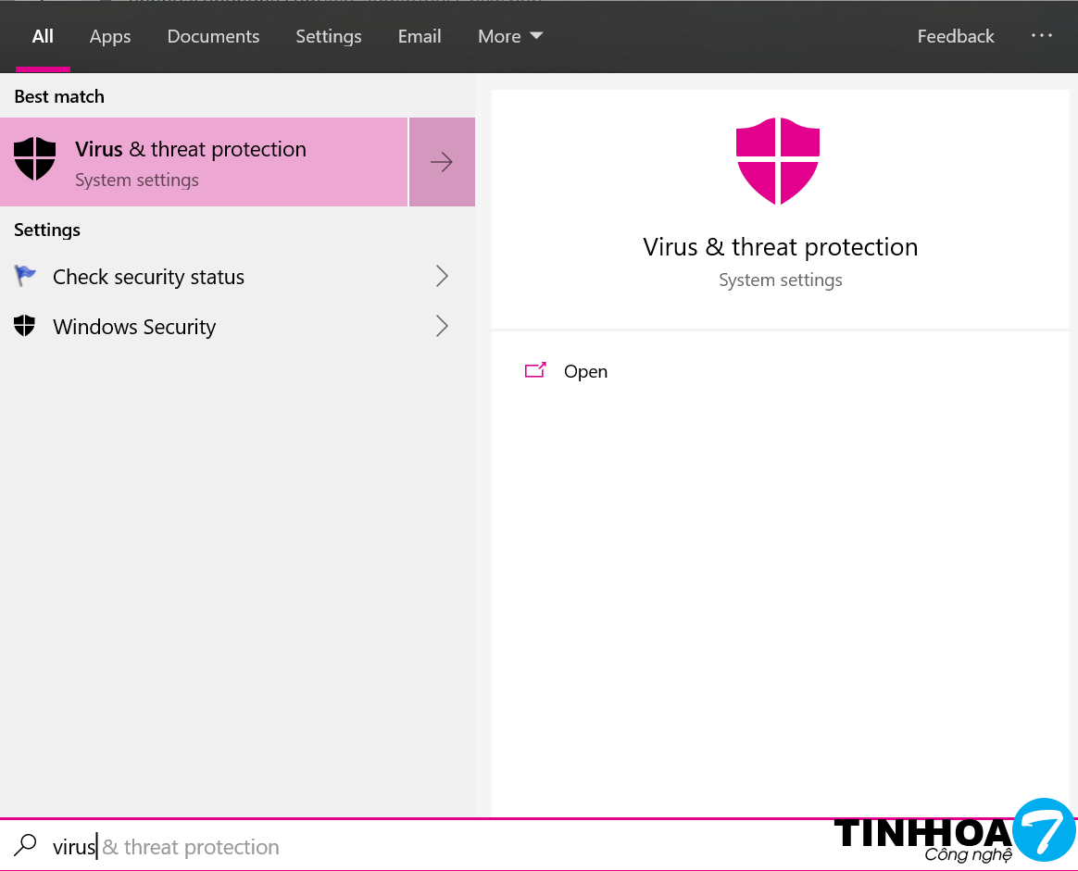Image resolution: width=1078 pixels, height=871 pixels.
Task: Select the All tab
Action: tap(43, 36)
